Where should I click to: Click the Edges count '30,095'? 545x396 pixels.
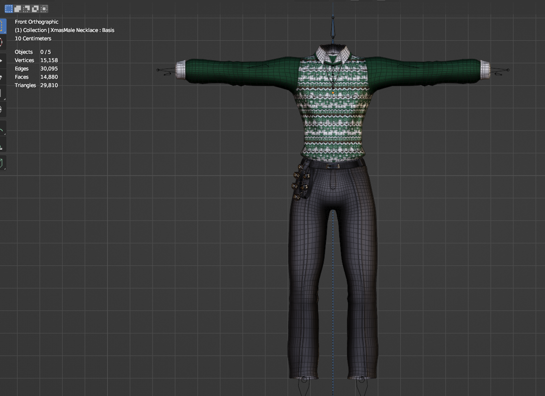[49, 69]
